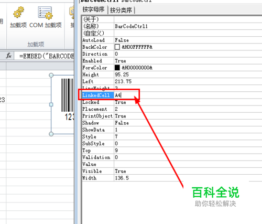Click the Locked value True
This screenshot has width=262, height=224.
pos(121,102)
